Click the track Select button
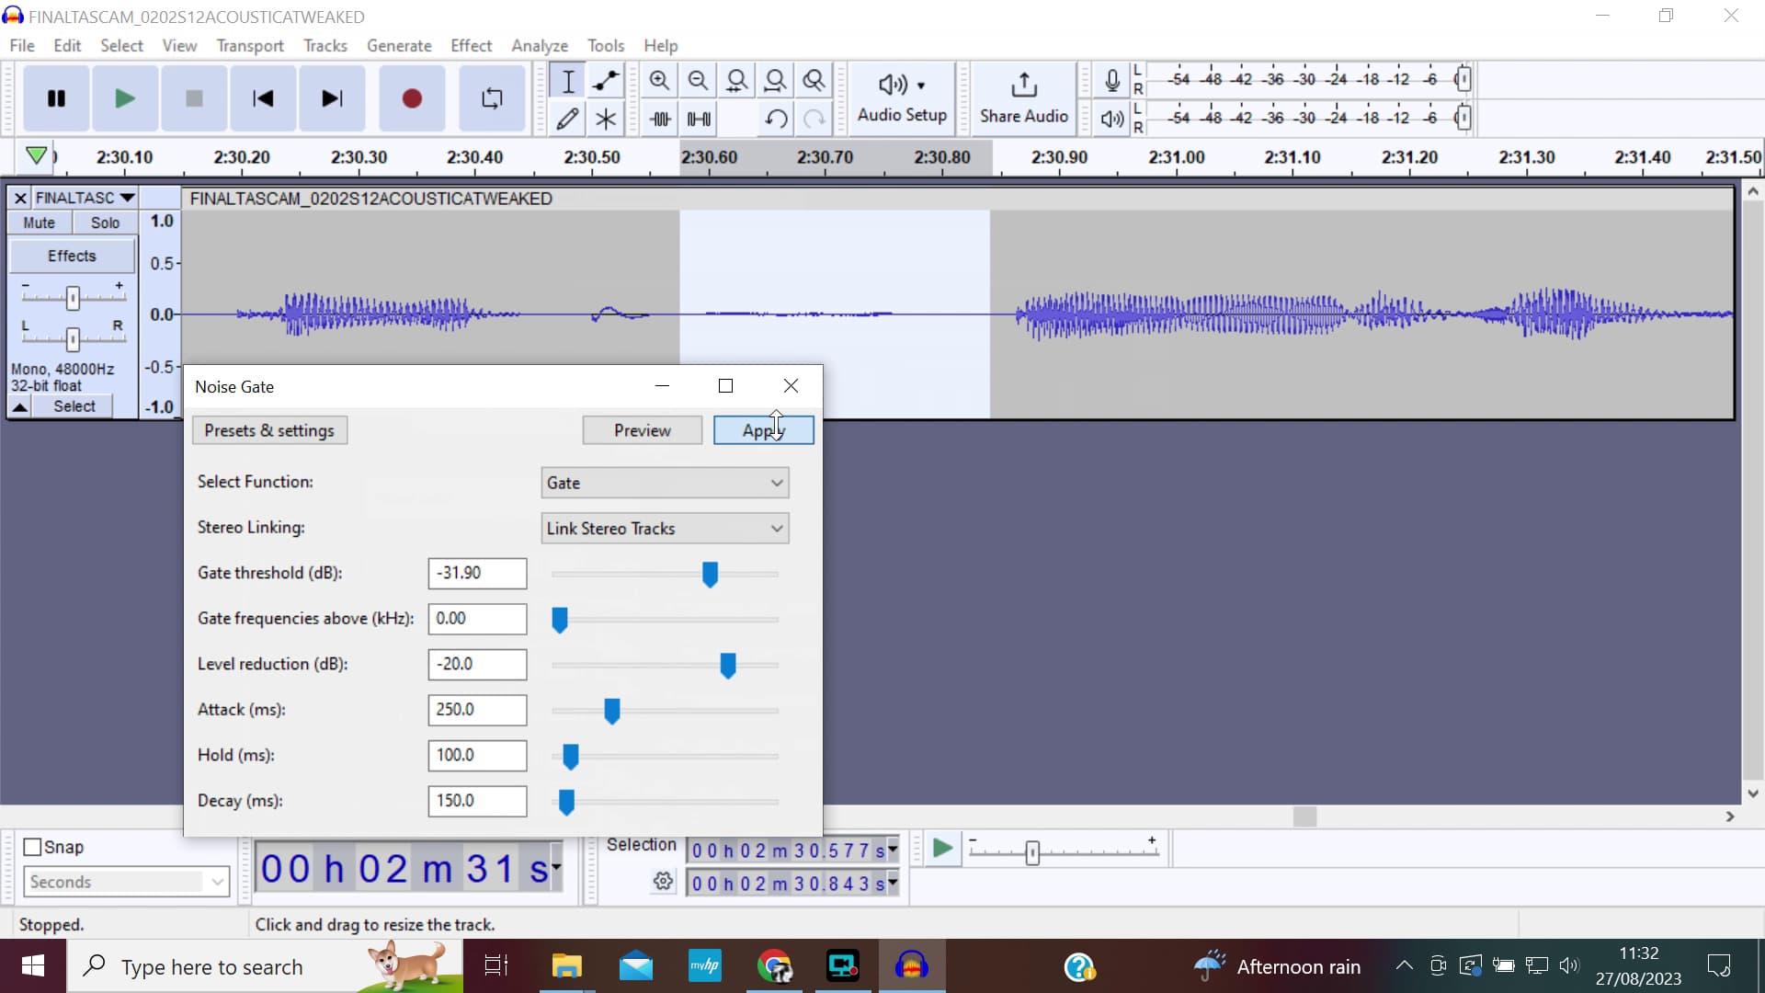Screen dimensions: 1765x993 (x=74, y=406)
